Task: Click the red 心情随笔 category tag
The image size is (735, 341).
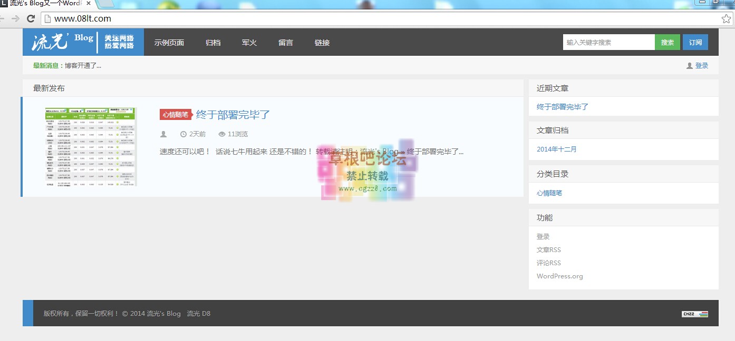Action: pos(175,115)
